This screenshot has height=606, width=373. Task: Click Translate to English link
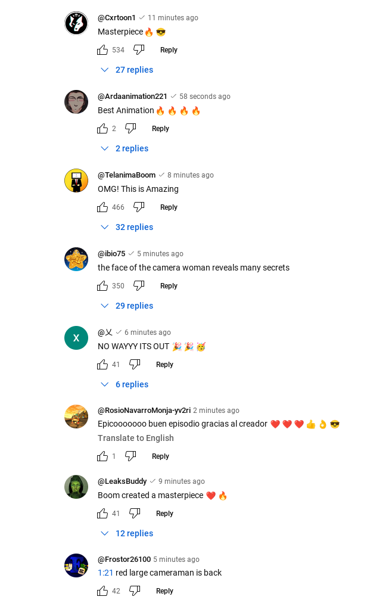coord(136,438)
